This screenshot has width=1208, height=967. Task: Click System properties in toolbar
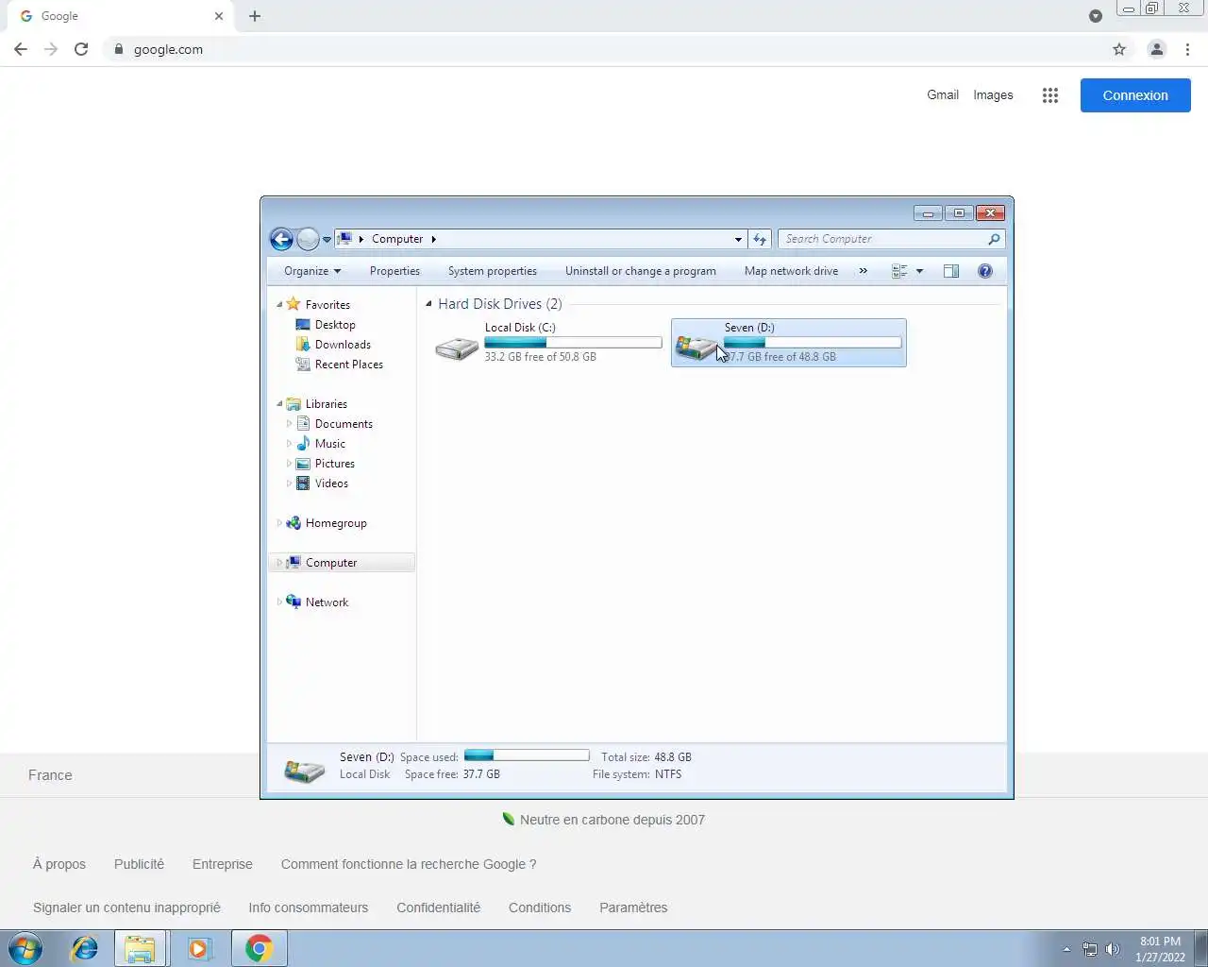point(493,271)
